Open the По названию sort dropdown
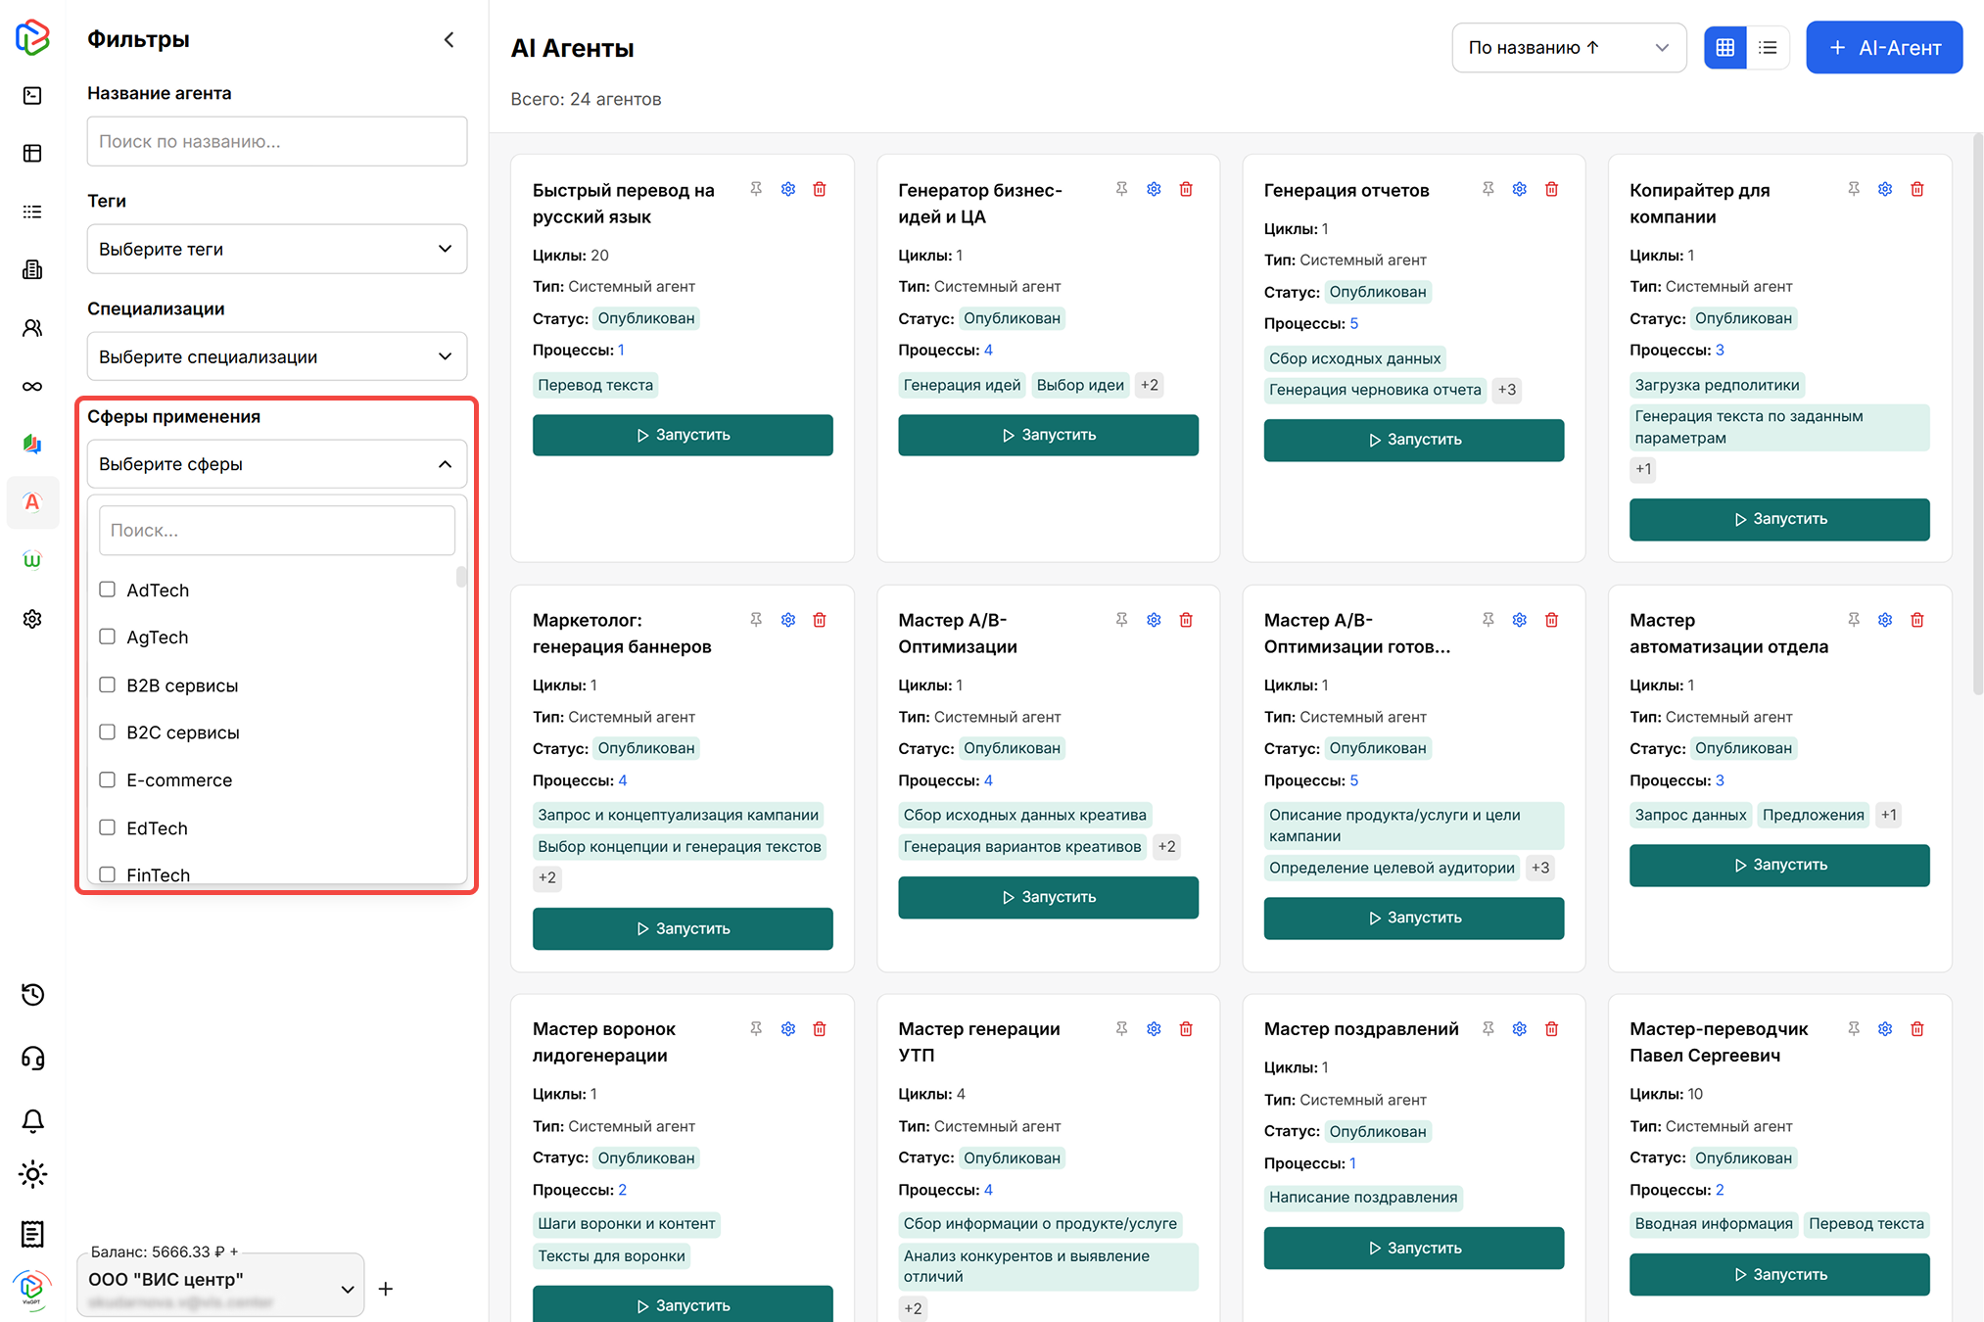This screenshot has height=1322, width=1984. (1567, 47)
